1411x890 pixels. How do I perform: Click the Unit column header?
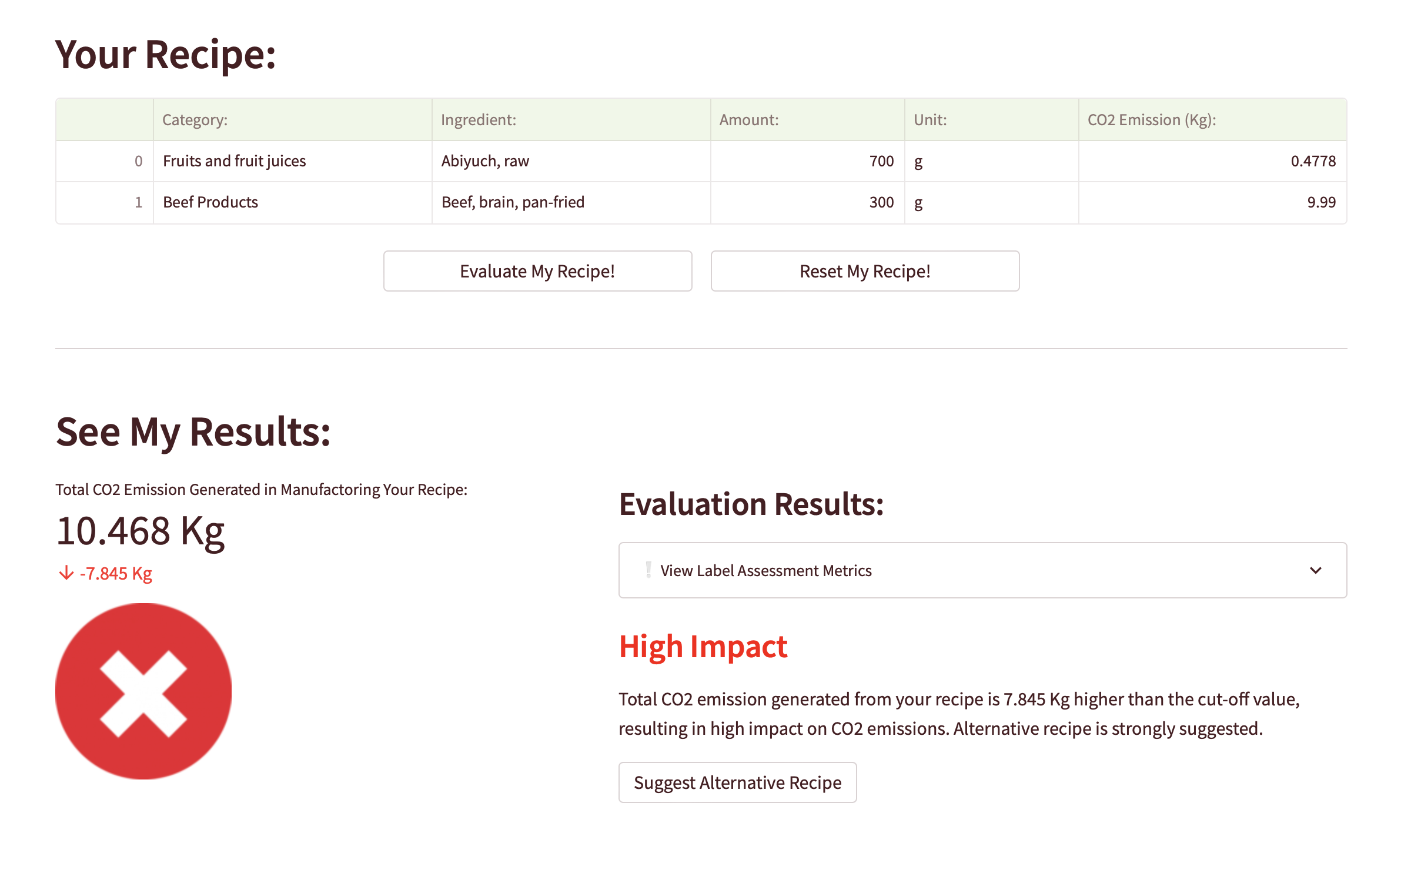(930, 120)
